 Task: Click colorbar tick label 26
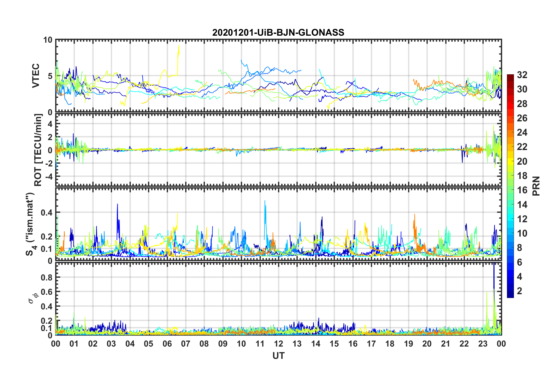(x=522, y=118)
